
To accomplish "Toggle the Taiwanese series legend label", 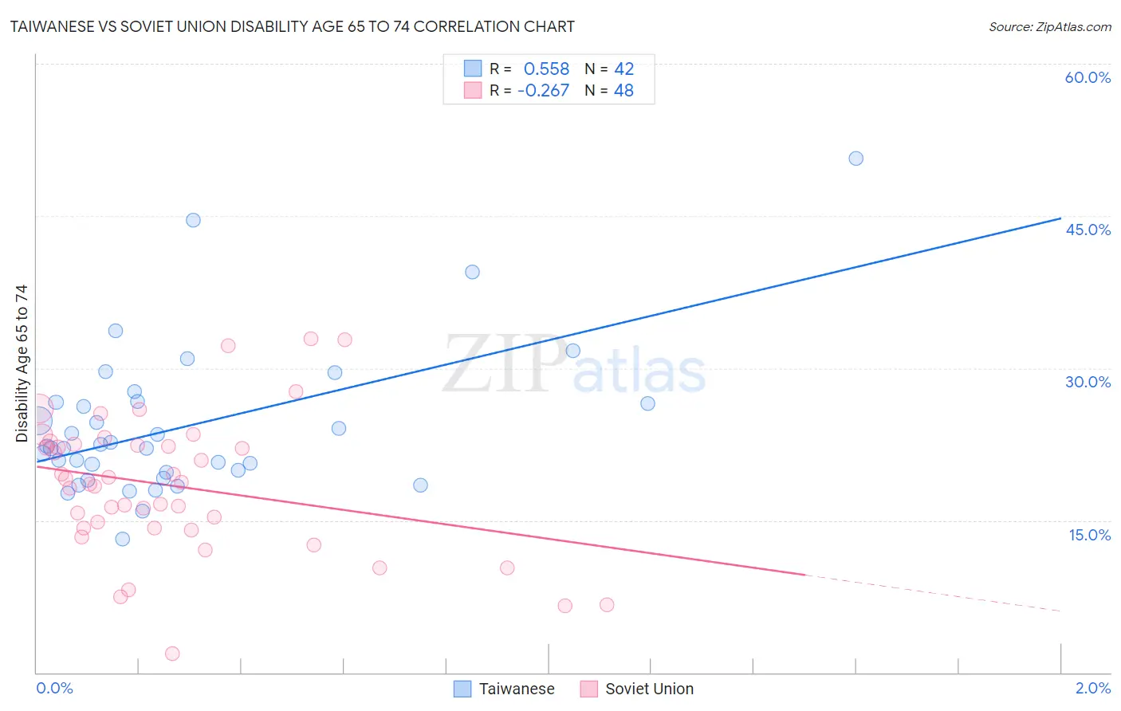I will [x=516, y=689].
